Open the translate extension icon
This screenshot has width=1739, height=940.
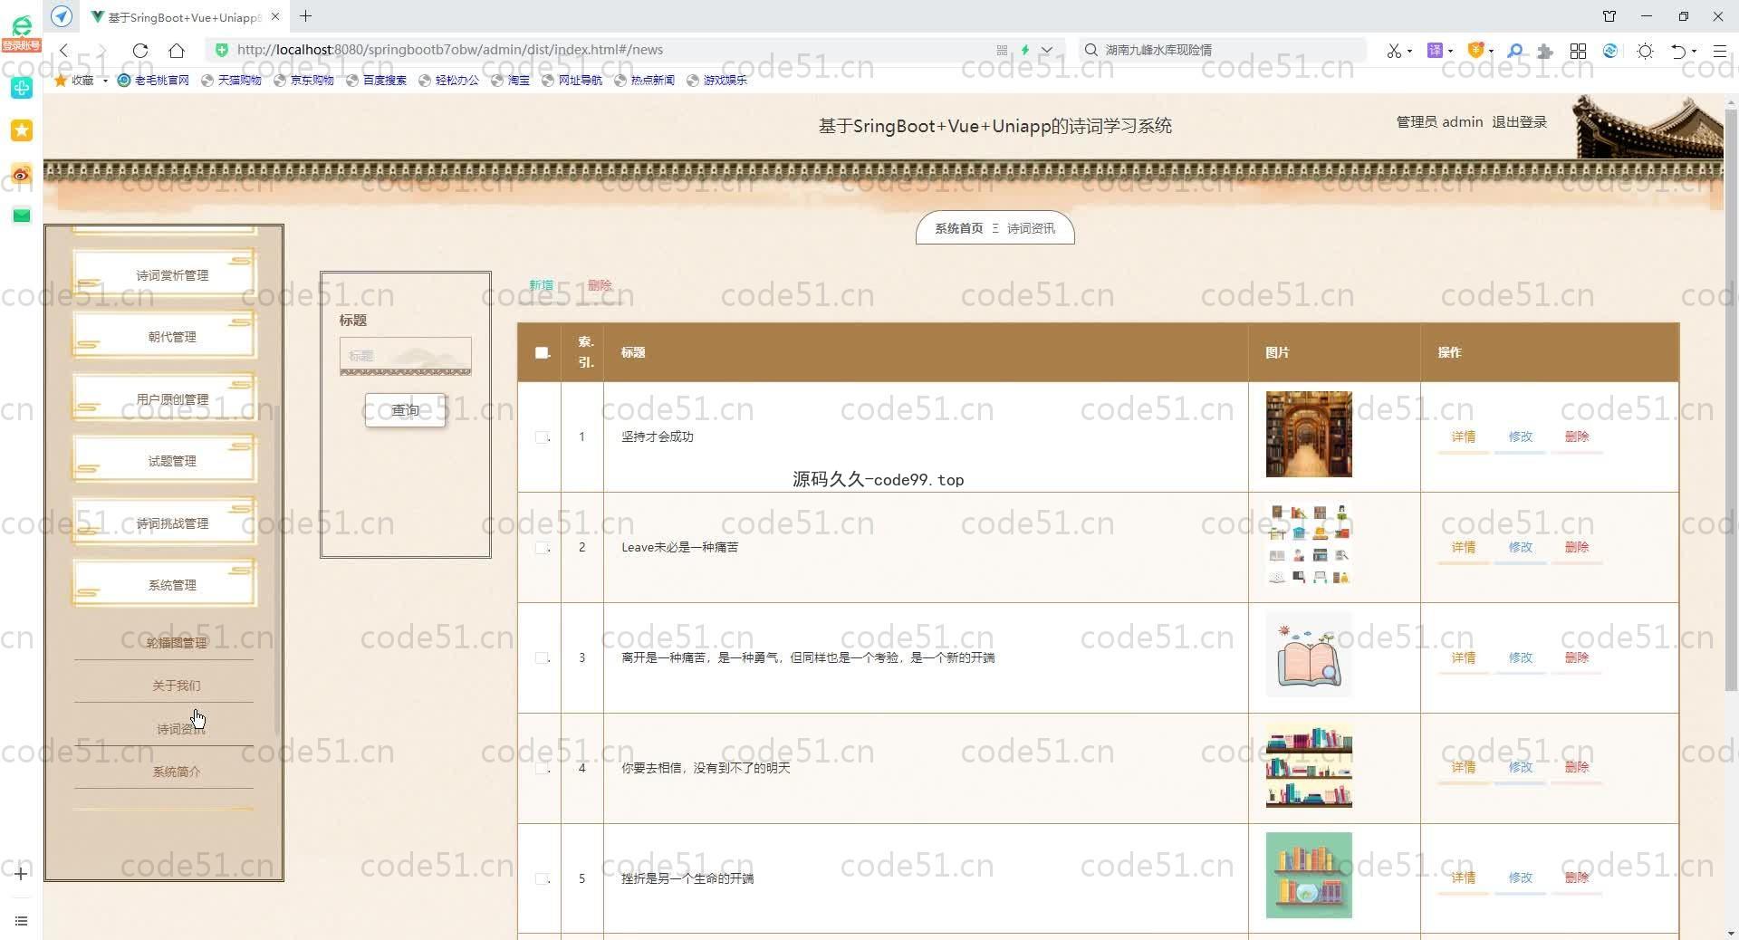point(1435,51)
